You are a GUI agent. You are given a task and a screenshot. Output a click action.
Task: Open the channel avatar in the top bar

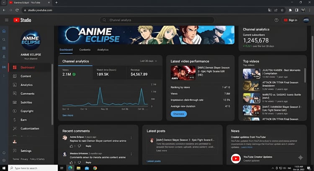306,20
